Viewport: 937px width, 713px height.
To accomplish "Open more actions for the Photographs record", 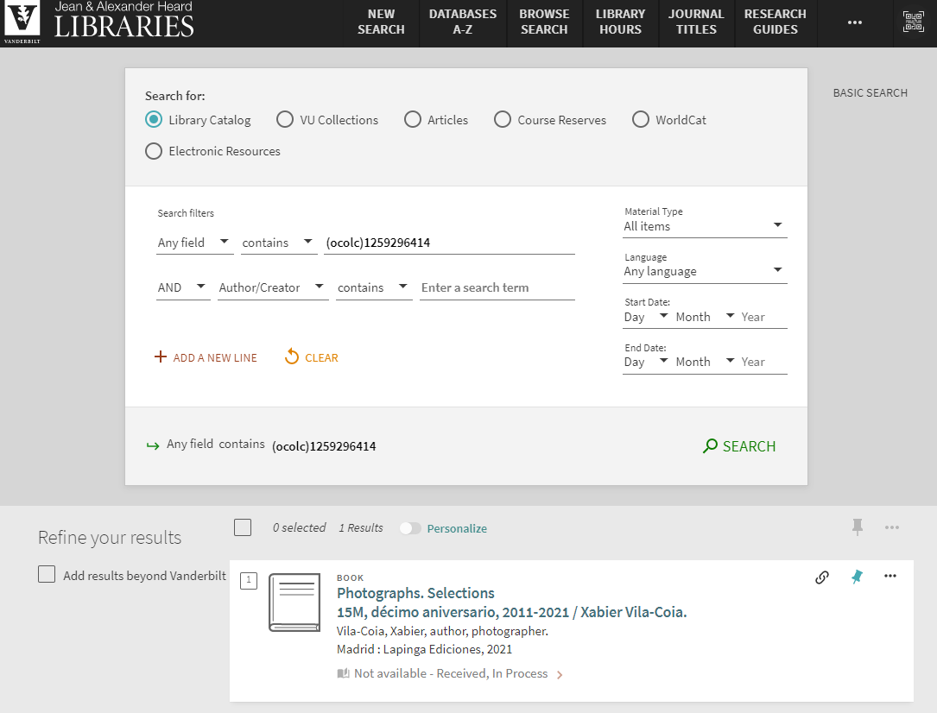I will click(x=890, y=577).
